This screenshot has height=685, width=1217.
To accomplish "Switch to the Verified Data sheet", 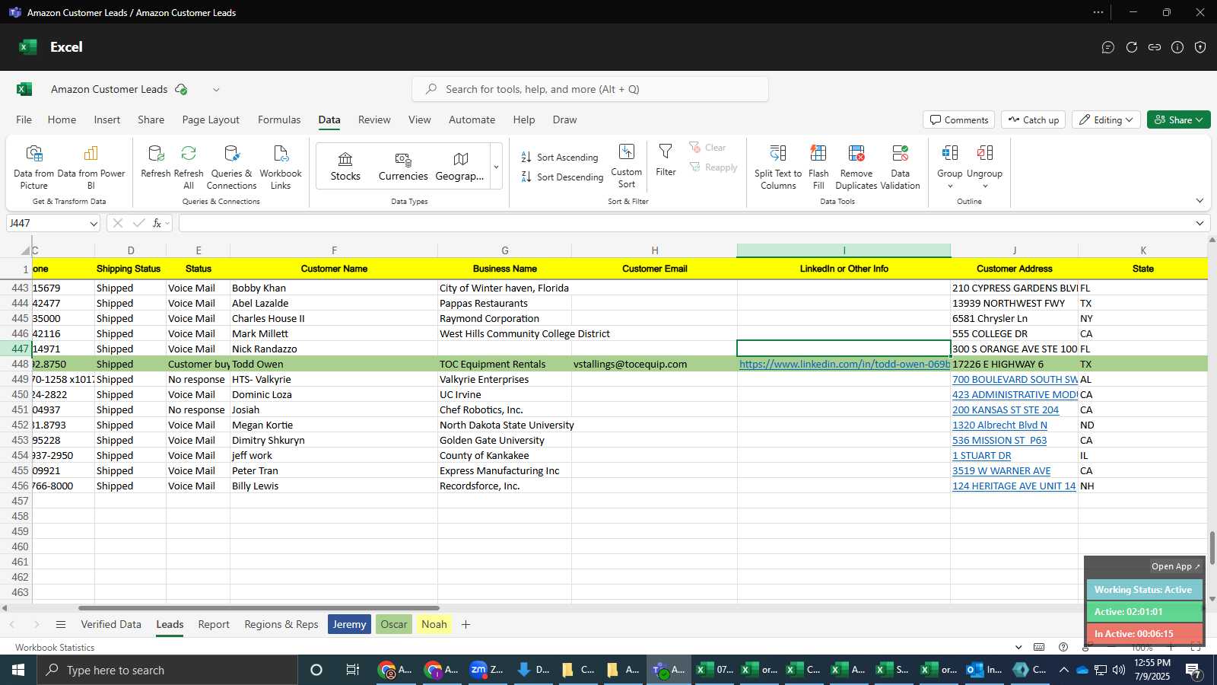I will tap(111, 624).
